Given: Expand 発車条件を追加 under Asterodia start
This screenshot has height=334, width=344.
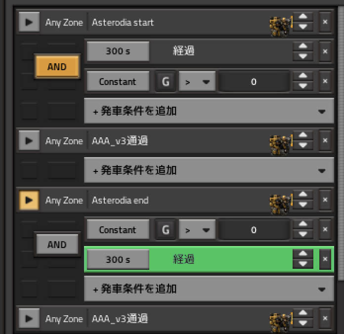Looking at the screenshot, I should tap(209, 111).
